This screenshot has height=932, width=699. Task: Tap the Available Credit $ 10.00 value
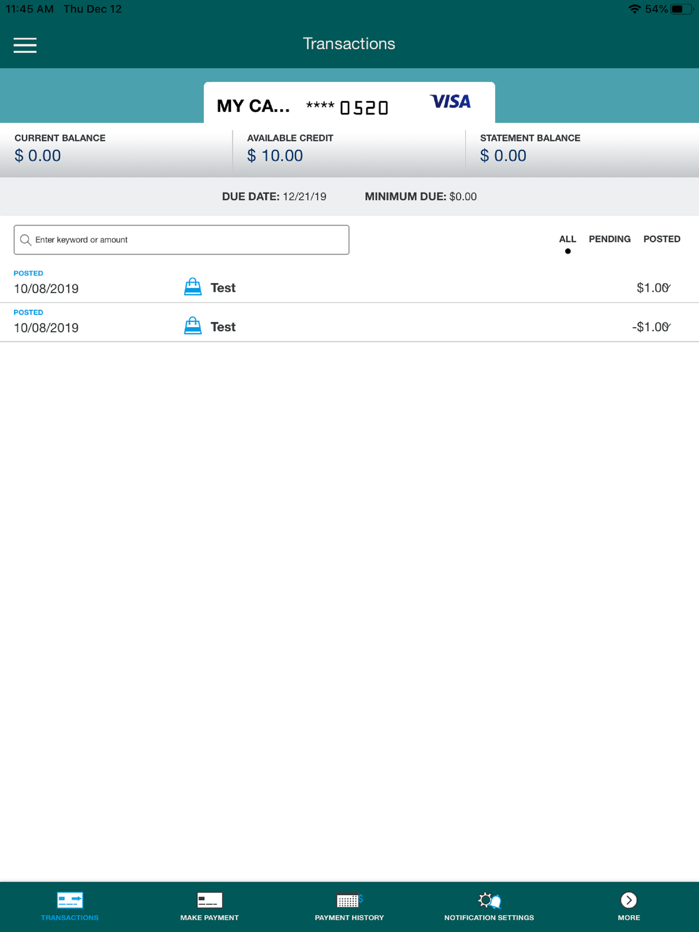pyautogui.click(x=275, y=156)
